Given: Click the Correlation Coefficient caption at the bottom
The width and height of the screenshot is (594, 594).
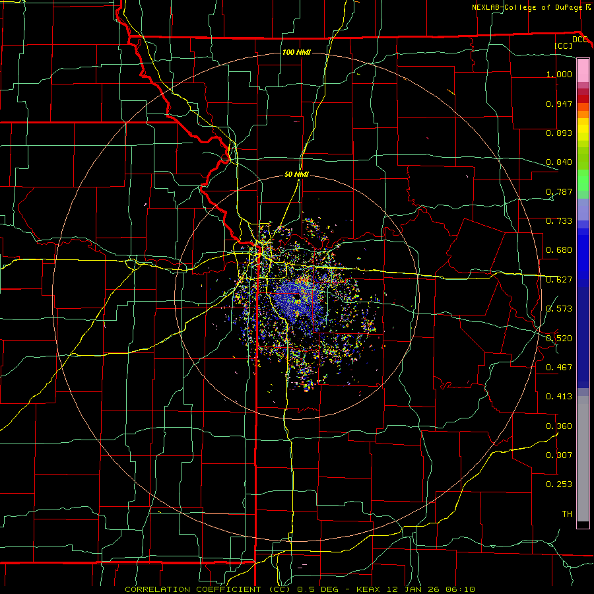Looking at the screenshot, I should [300, 589].
